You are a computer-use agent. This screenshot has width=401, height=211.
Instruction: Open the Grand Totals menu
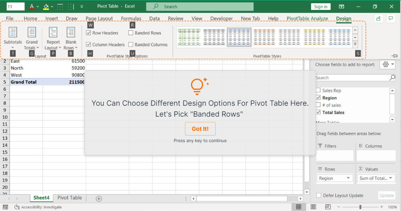32,38
